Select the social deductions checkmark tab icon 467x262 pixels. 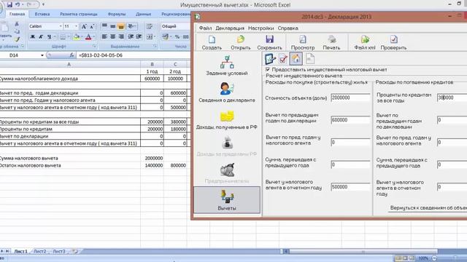point(283,59)
